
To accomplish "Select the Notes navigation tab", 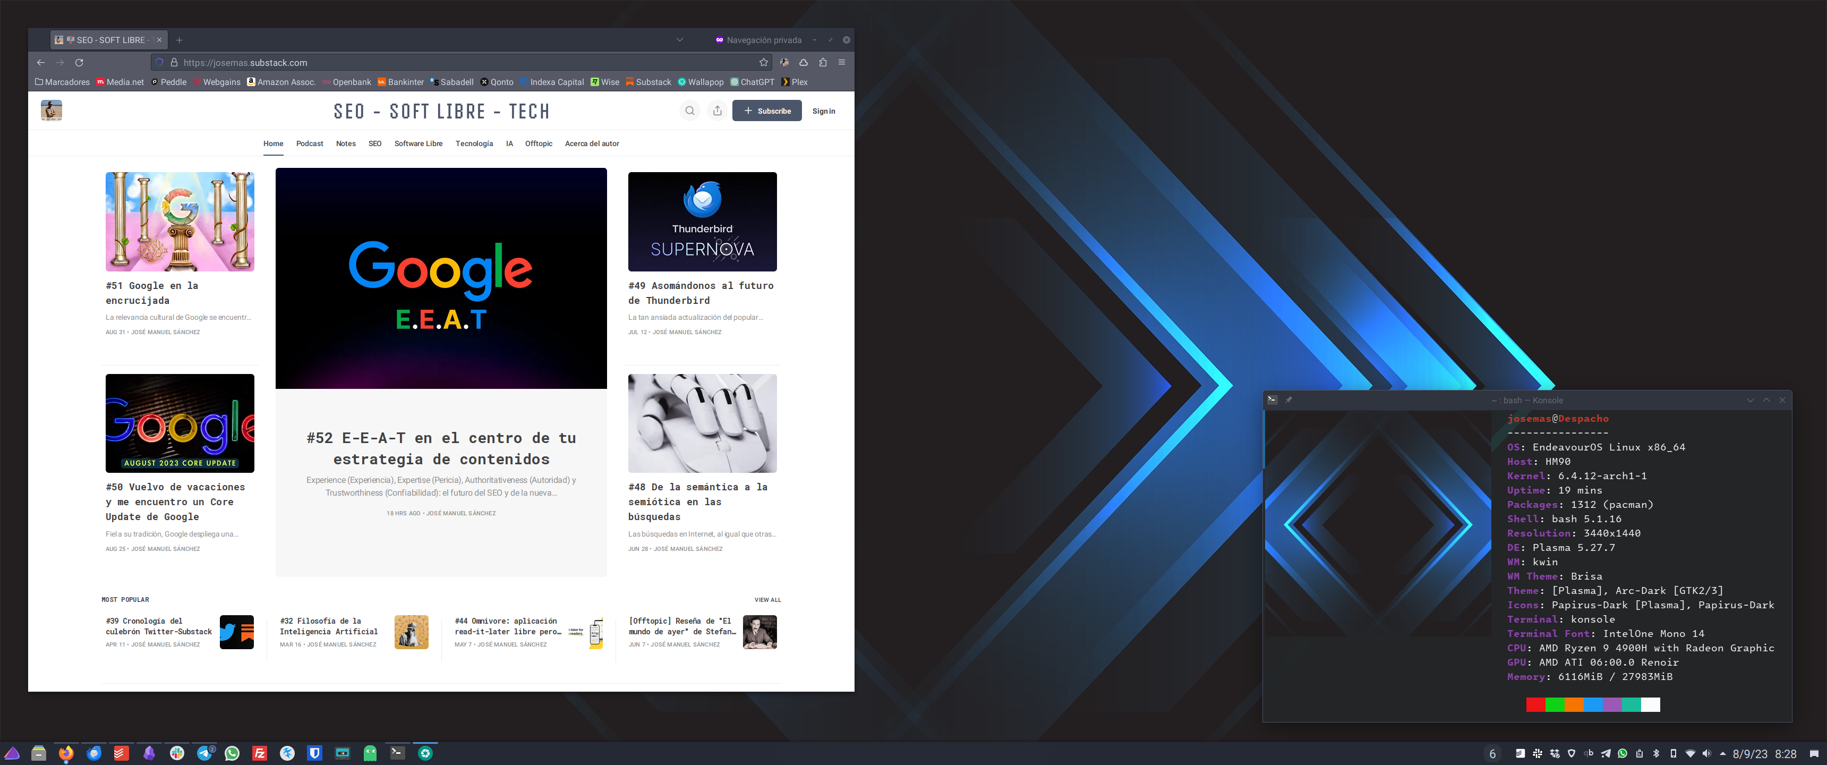I will [345, 143].
